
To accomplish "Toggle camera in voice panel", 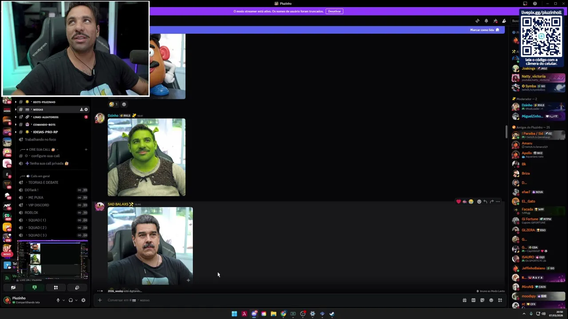I will pos(13,288).
